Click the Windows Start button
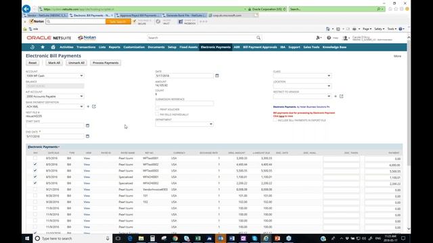Image resolution: width=433 pixels, height=243 pixels. [27, 238]
